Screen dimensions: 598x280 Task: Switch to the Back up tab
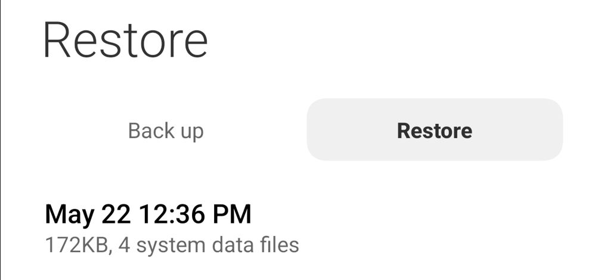[166, 130]
